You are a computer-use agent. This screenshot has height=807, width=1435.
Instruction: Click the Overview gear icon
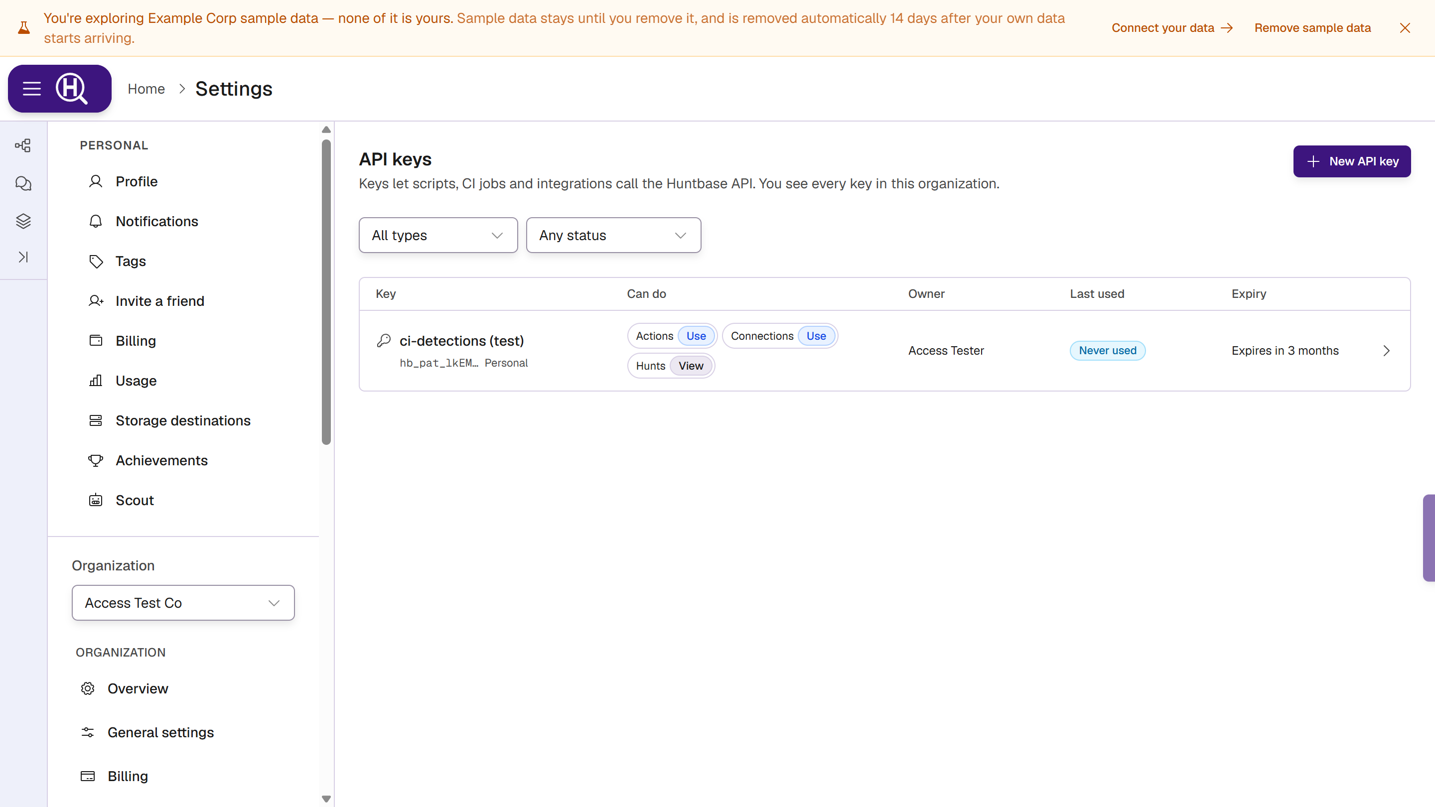tap(88, 689)
